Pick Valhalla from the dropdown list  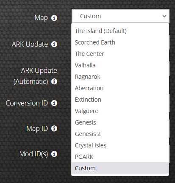click(x=120, y=65)
